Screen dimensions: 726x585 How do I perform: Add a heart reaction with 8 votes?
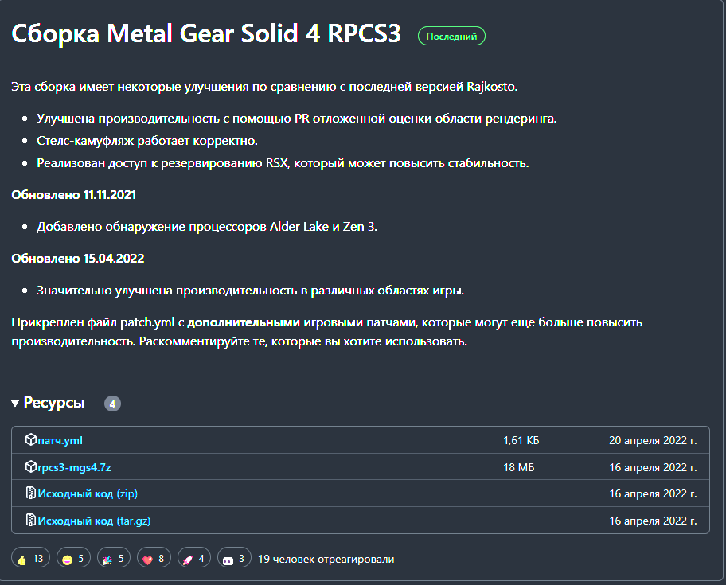point(154,559)
